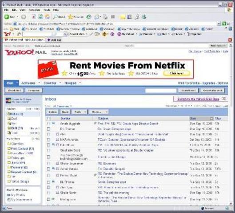This screenshot has height=213, width=235.
Task: Tick checkbox for Ashok Kamal email
Action: pos(48,169)
